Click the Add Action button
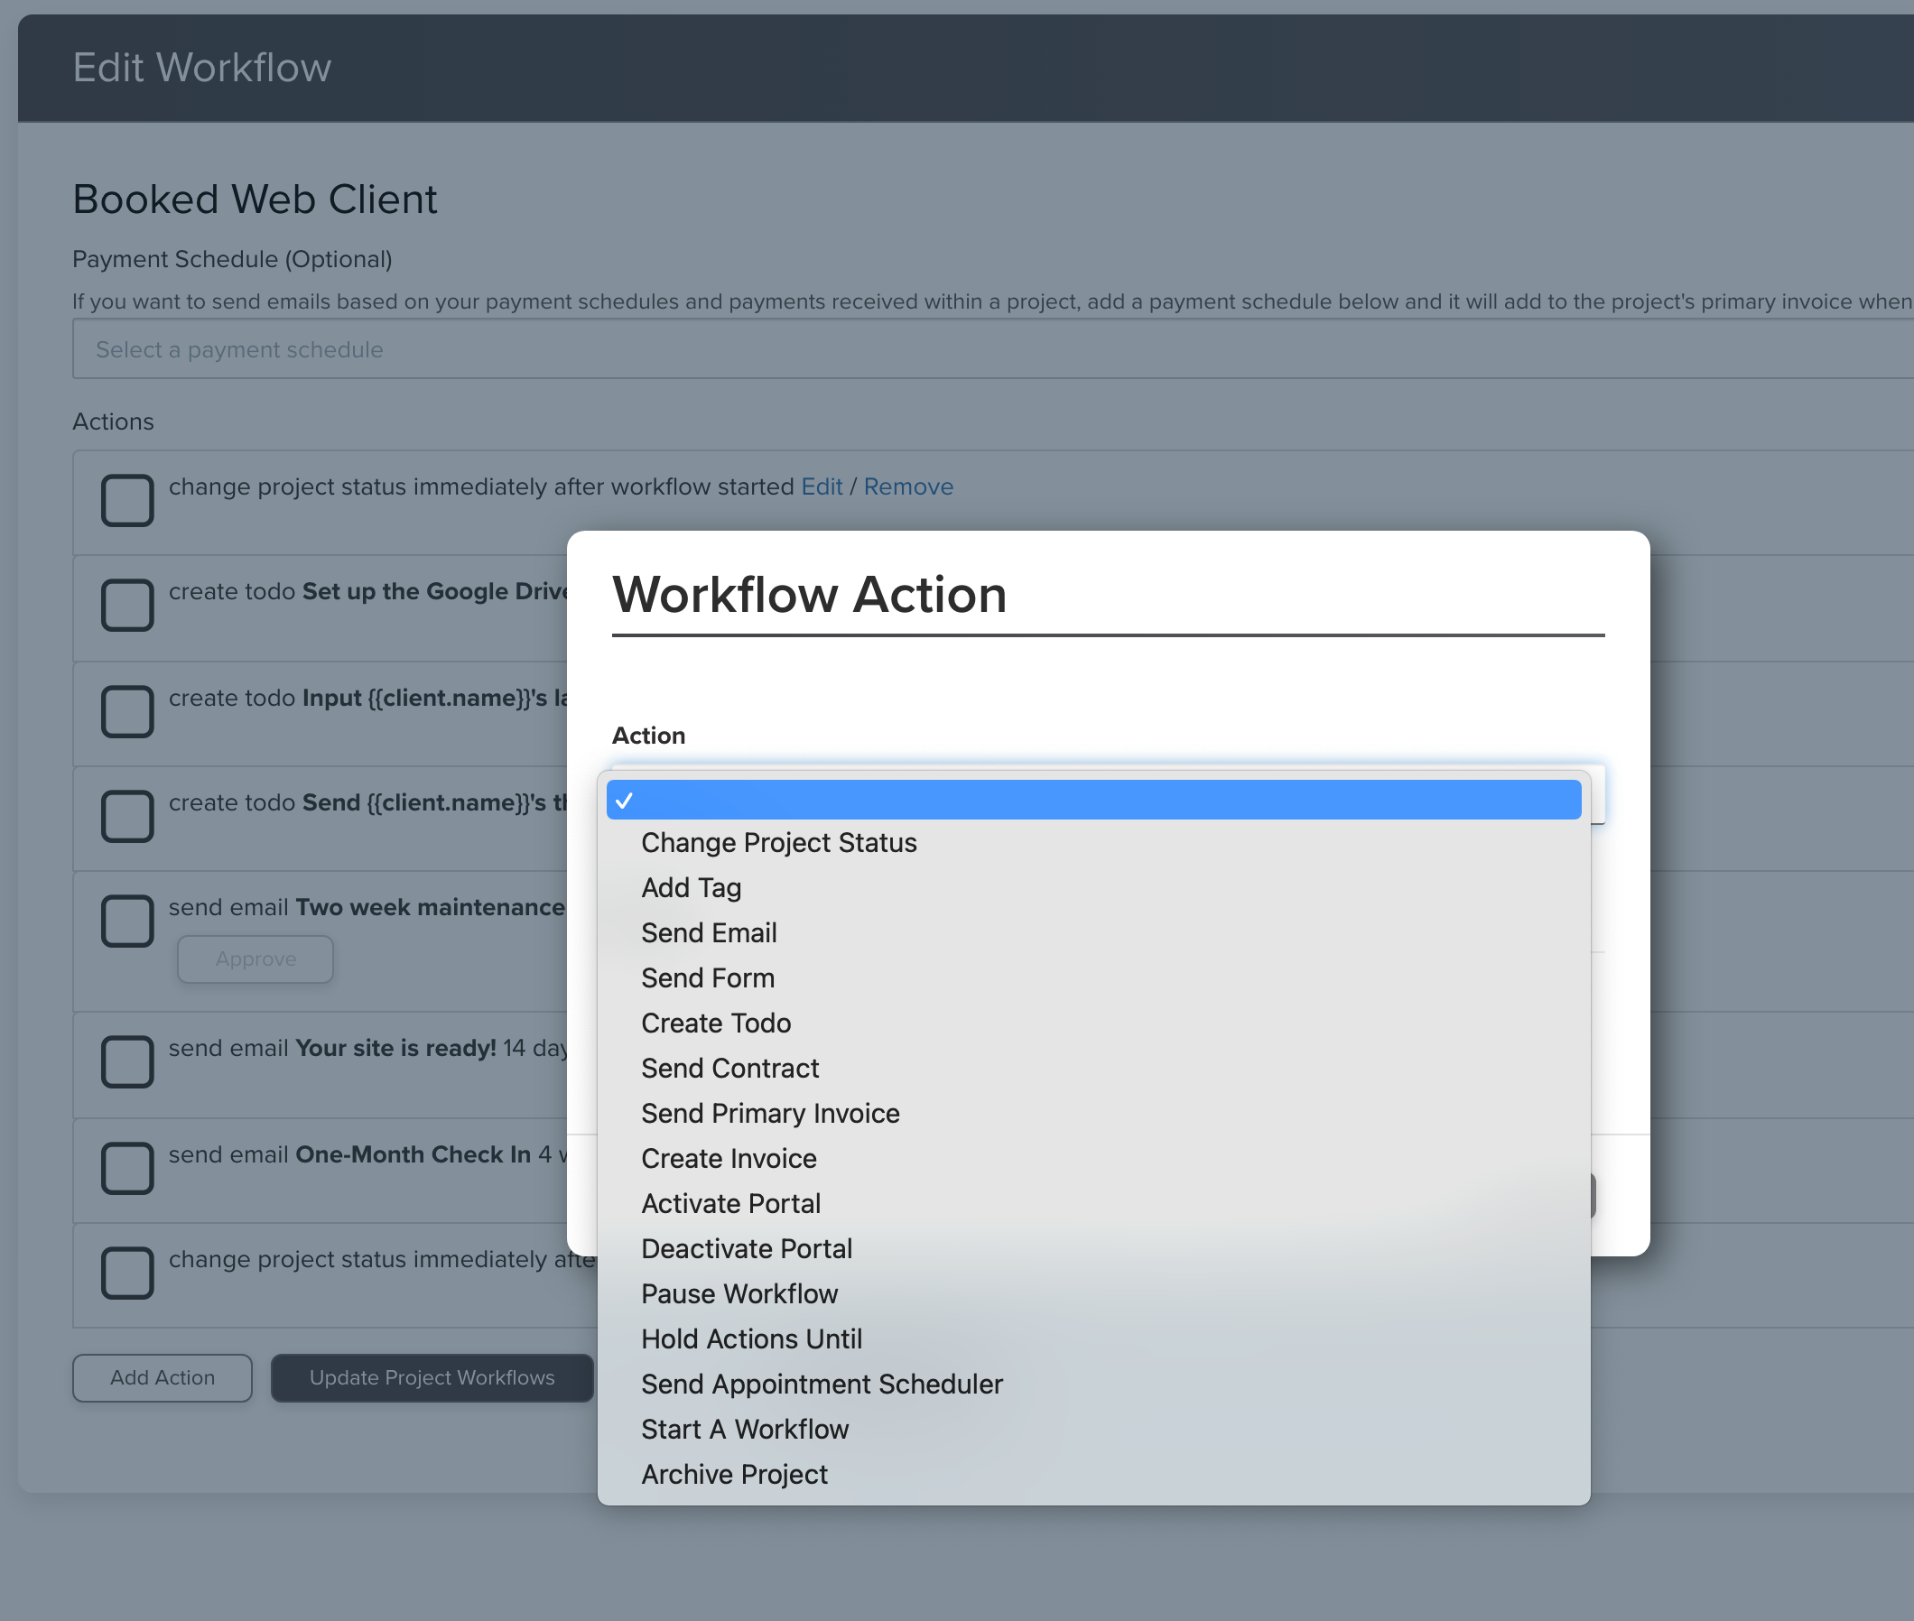 click(162, 1377)
